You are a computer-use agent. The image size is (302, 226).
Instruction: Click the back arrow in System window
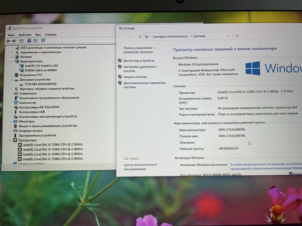pyautogui.click(x=121, y=37)
